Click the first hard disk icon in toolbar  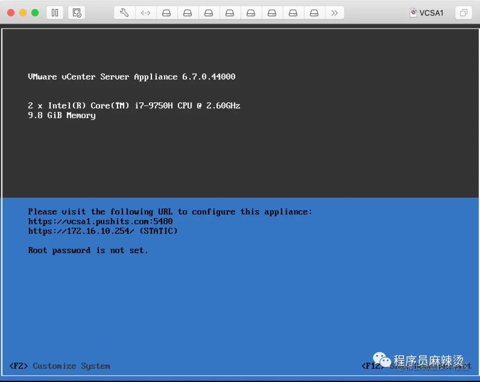click(167, 13)
